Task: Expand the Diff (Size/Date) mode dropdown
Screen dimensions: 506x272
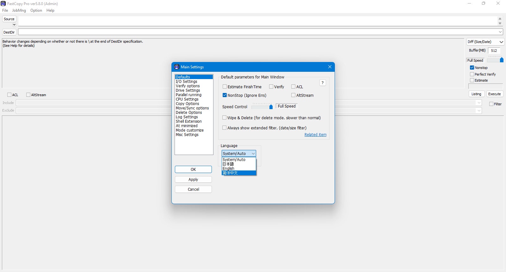Action: pos(485,42)
